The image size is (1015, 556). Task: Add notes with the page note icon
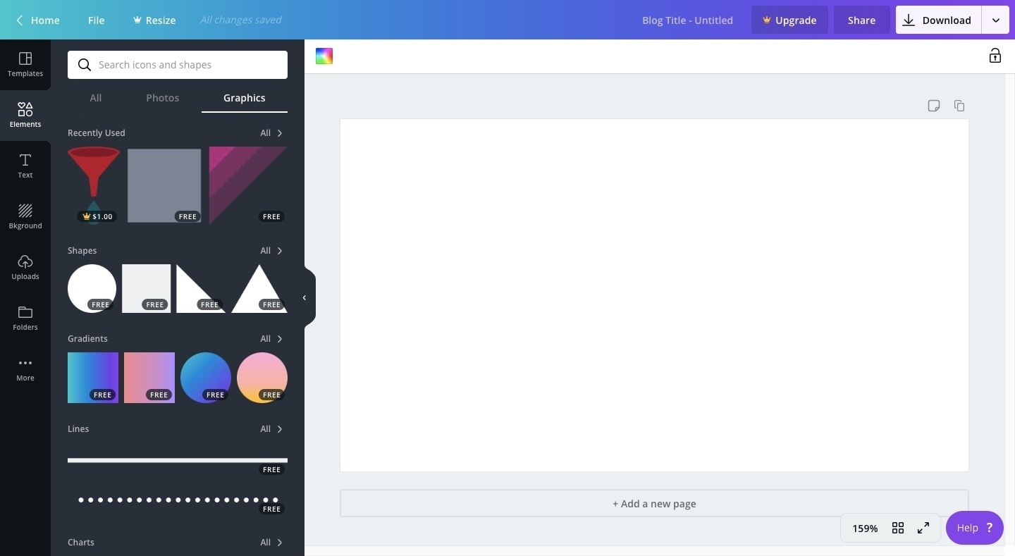pyautogui.click(x=934, y=106)
